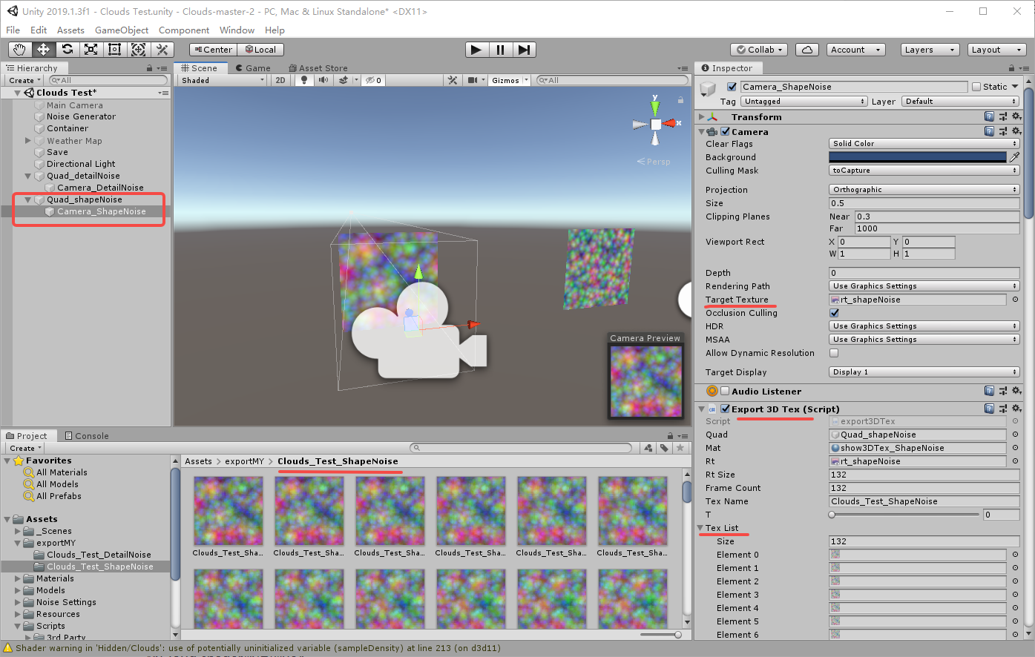Click the Collab button
The height and width of the screenshot is (657, 1035).
click(x=758, y=50)
